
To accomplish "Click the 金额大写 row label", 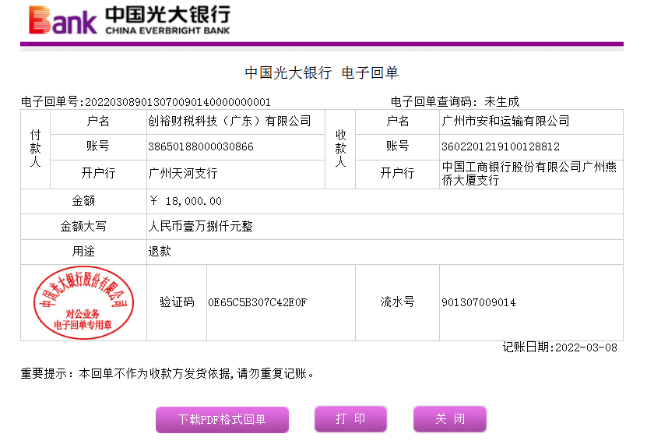I will [x=83, y=226].
